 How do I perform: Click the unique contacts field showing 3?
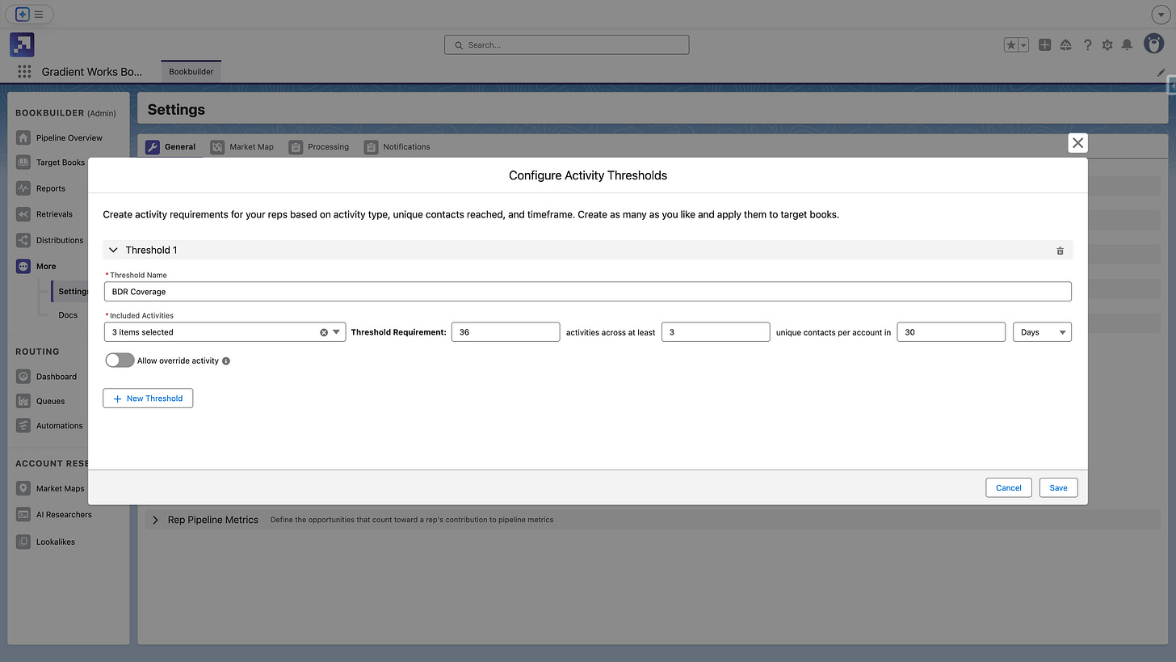tap(716, 332)
